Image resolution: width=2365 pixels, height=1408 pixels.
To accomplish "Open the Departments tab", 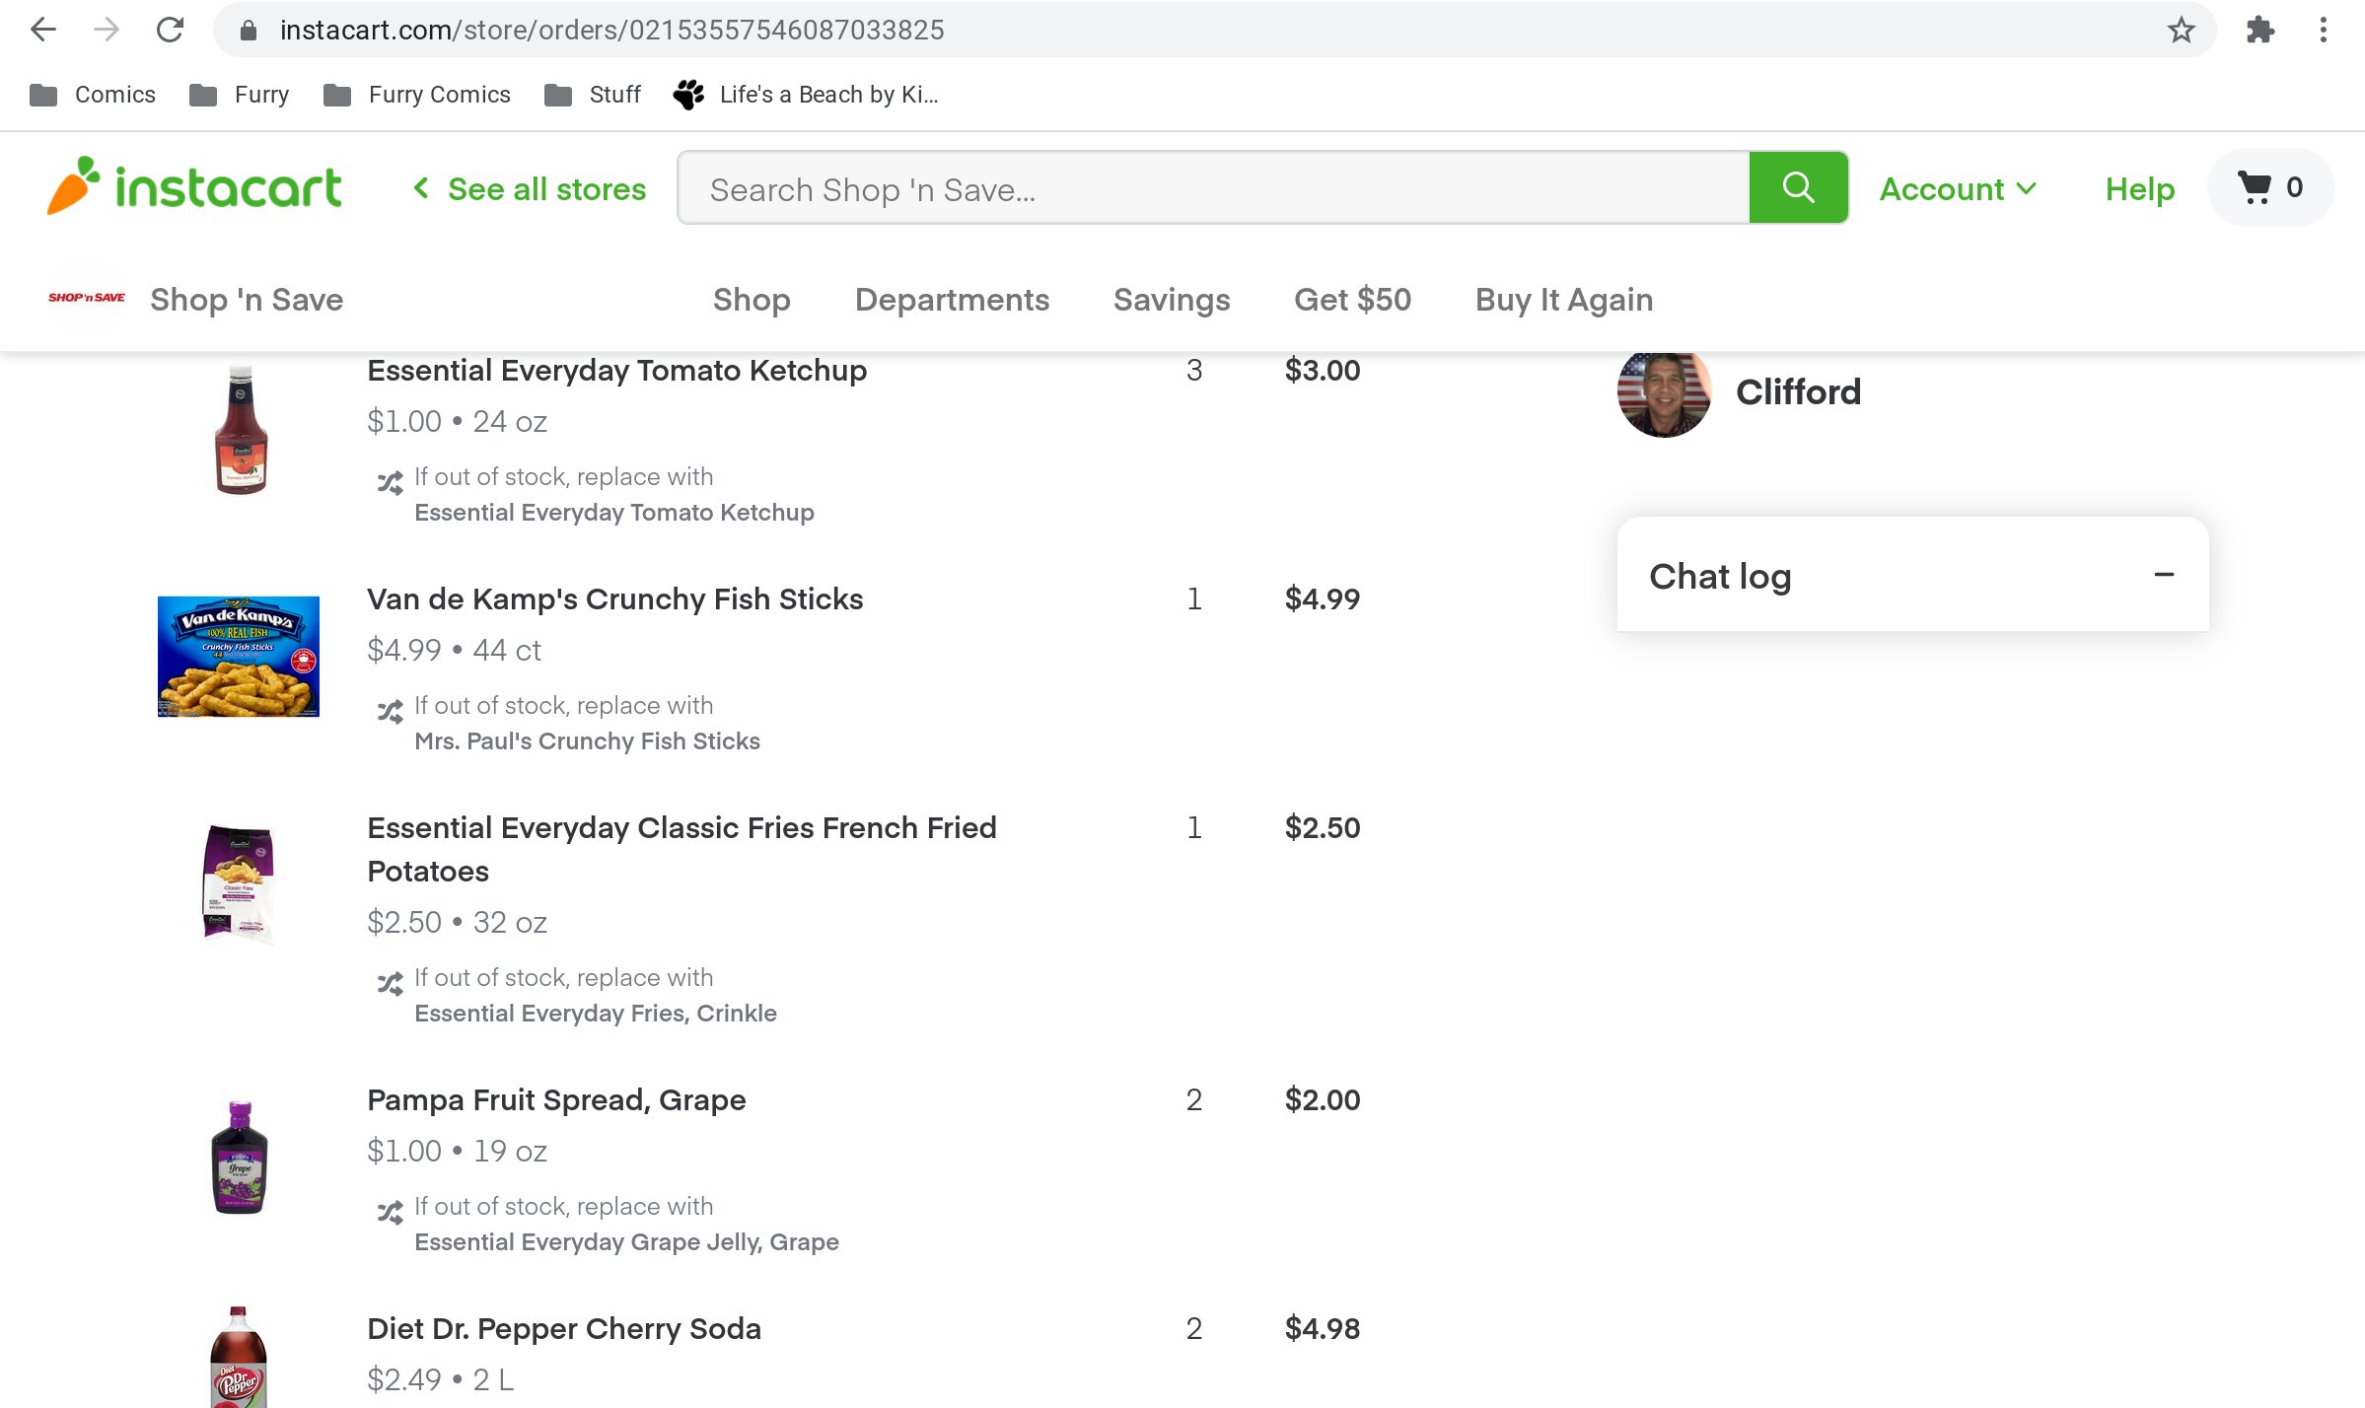I will tap(952, 300).
